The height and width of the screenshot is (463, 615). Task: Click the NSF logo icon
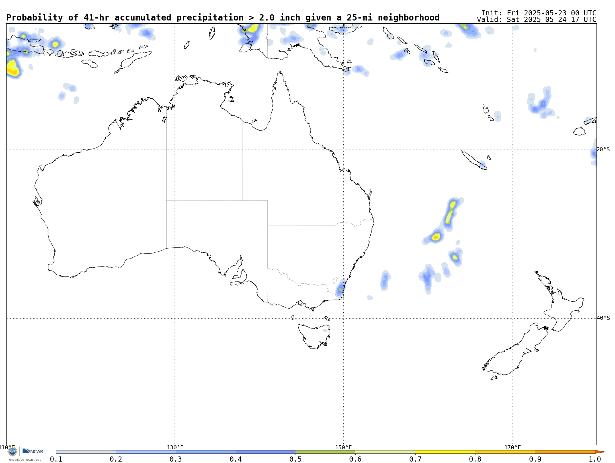pos(13,451)
